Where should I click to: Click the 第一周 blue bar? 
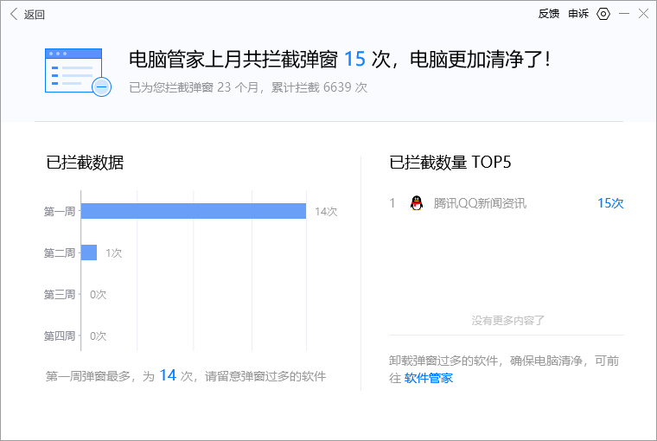pyautogui.click(x=194, y=211)
